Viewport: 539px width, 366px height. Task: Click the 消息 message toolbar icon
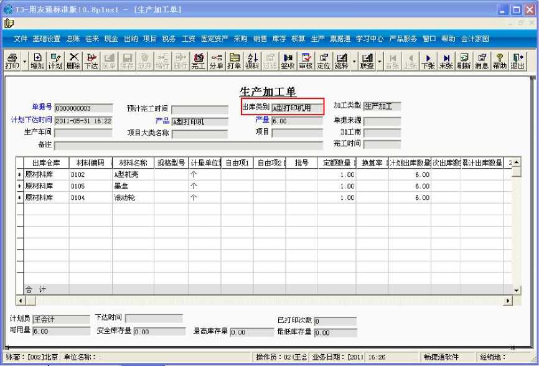click(482, 61)
